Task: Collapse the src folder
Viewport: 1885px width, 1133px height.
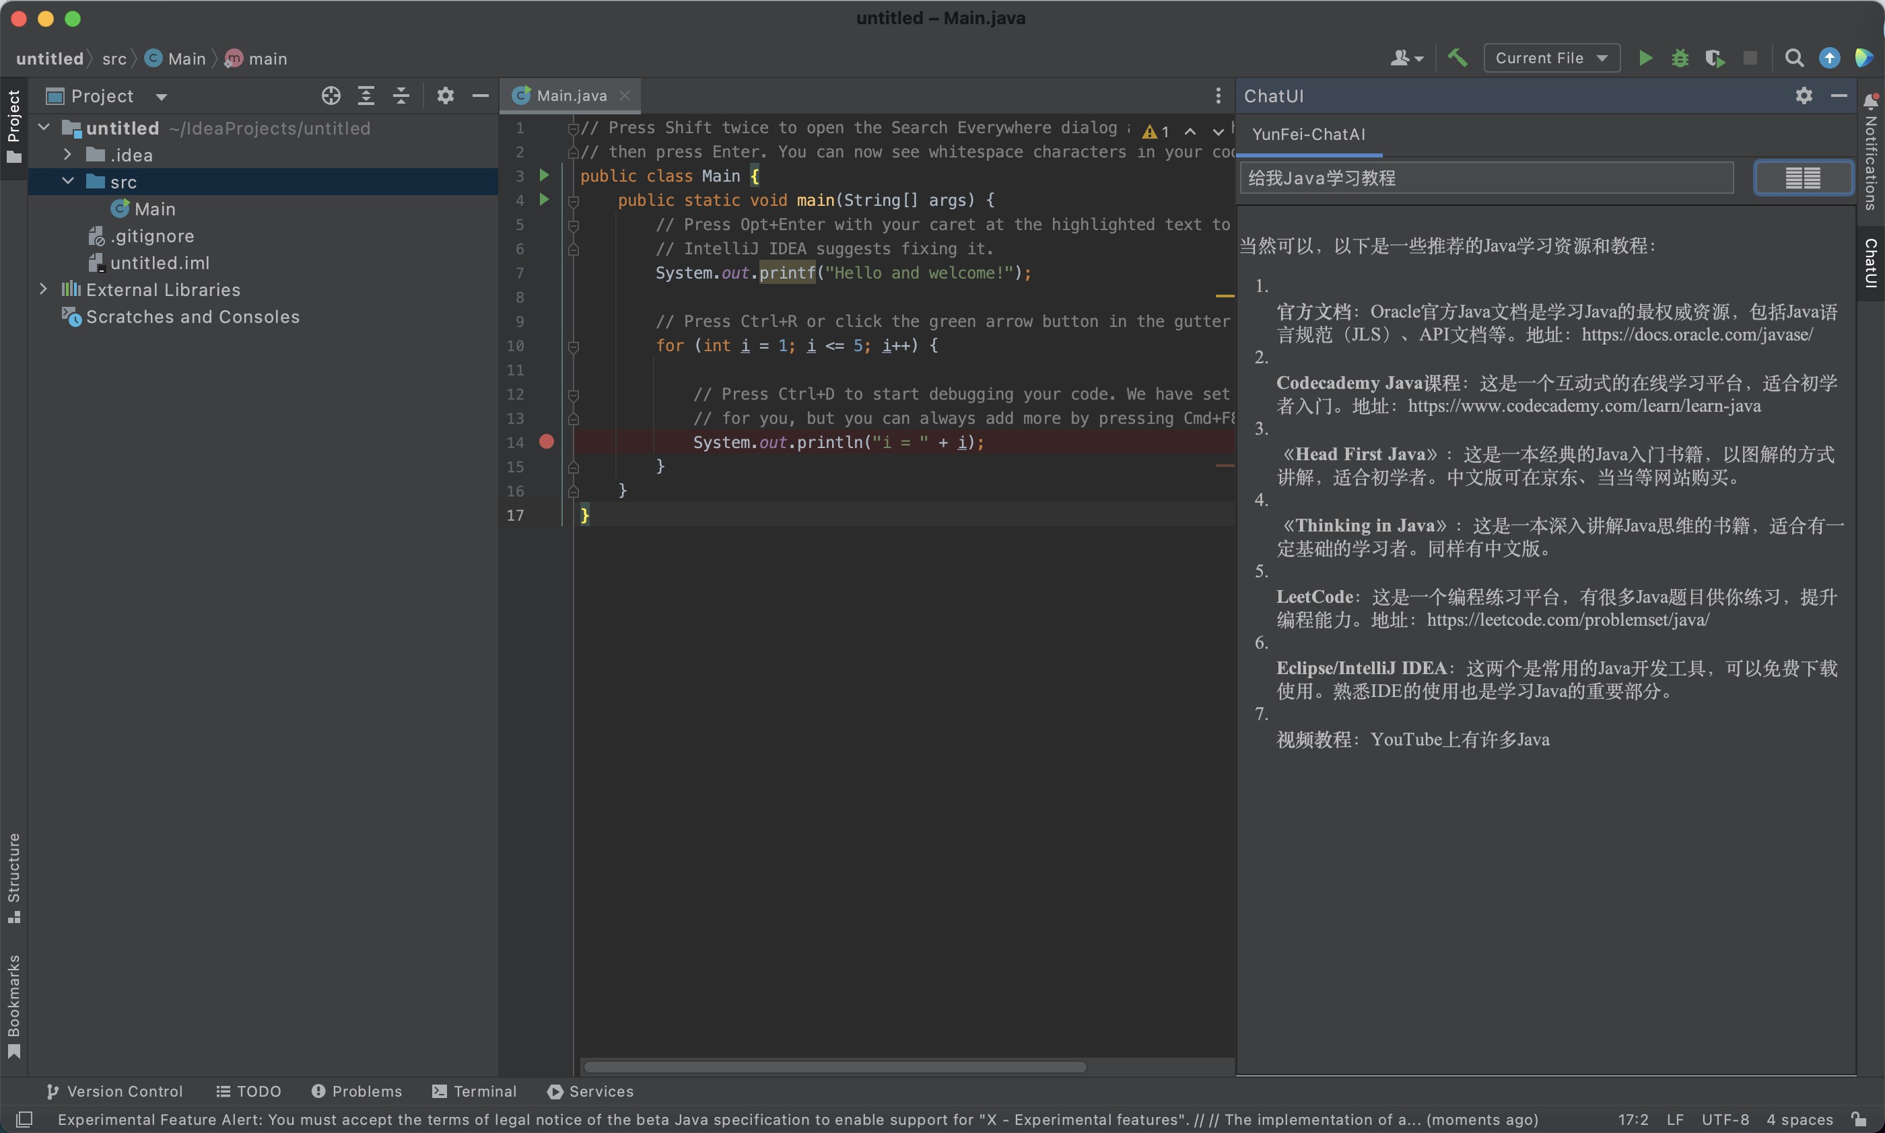Action: tap(67, 181)
